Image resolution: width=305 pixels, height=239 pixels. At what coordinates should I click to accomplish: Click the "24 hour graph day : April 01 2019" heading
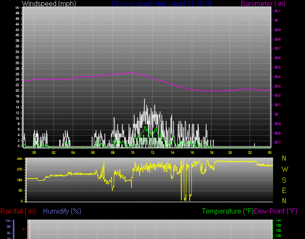tap(161, 3)
